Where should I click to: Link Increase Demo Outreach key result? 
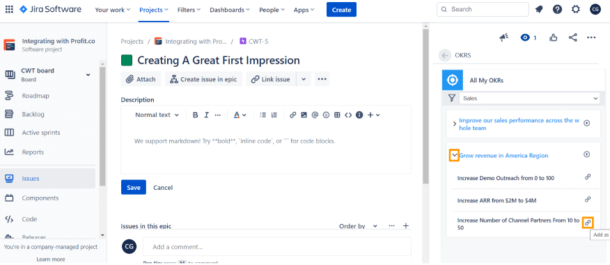[588, 177]
